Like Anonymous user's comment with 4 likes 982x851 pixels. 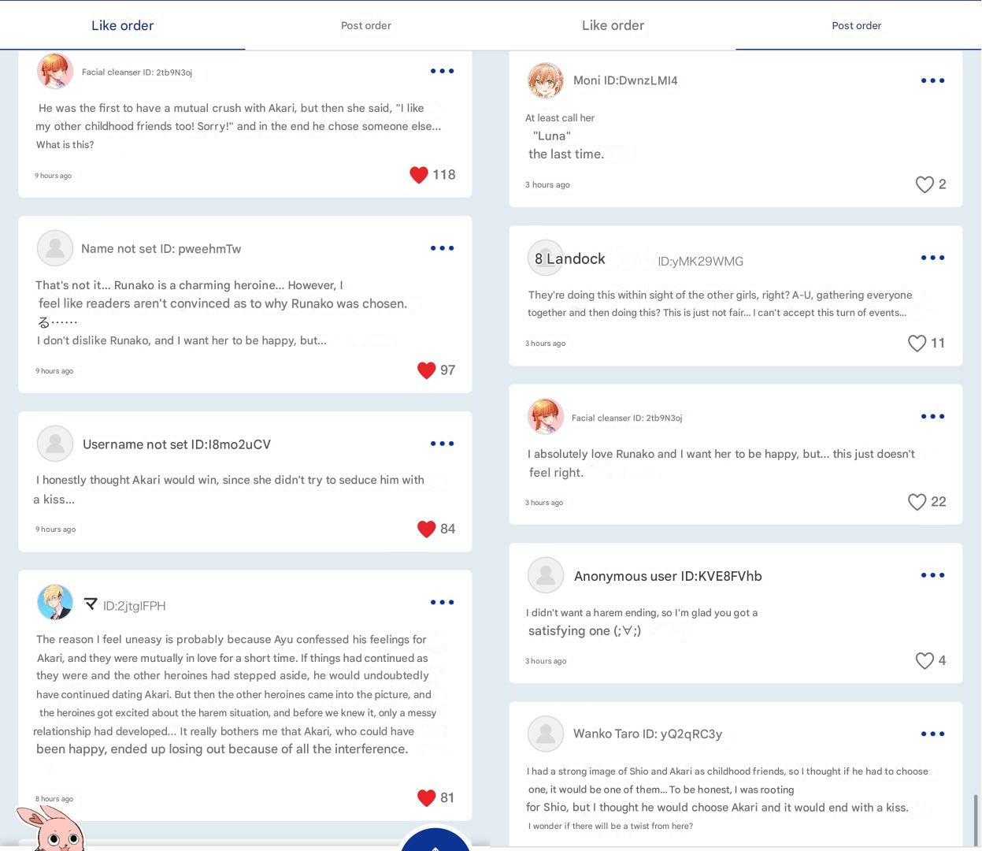point(925,660)
